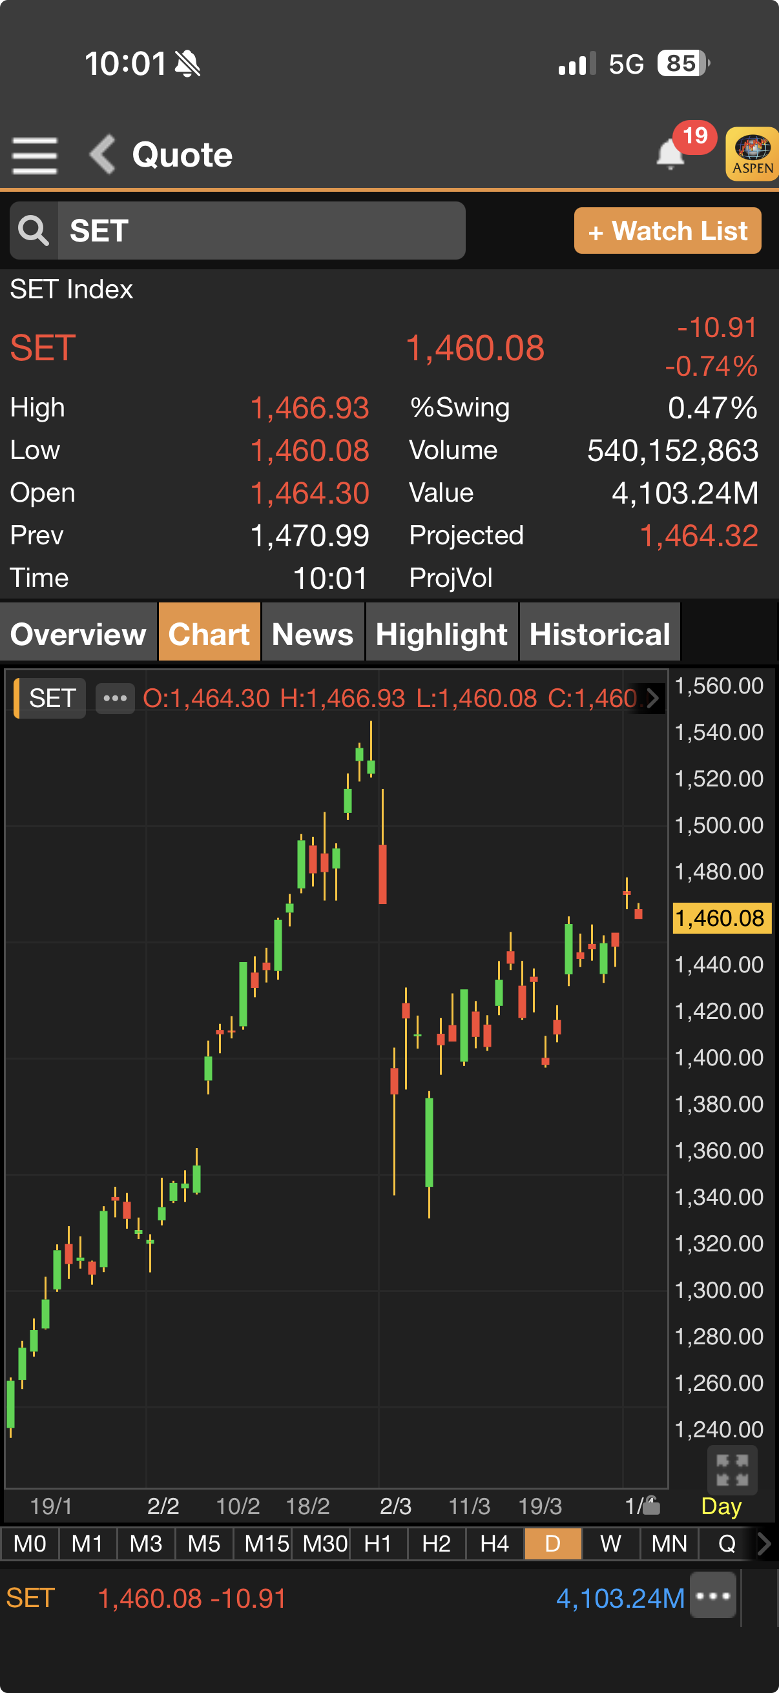Expand the OHLC info arrow
The image size is (779, 1693).
click(x=652, y=698)
